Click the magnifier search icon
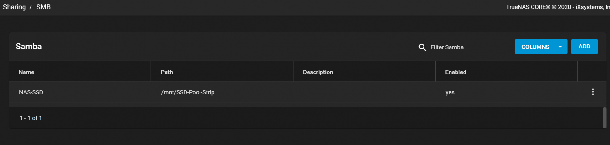The width and height of the screenshot is (610, 145). click(422, 47)
